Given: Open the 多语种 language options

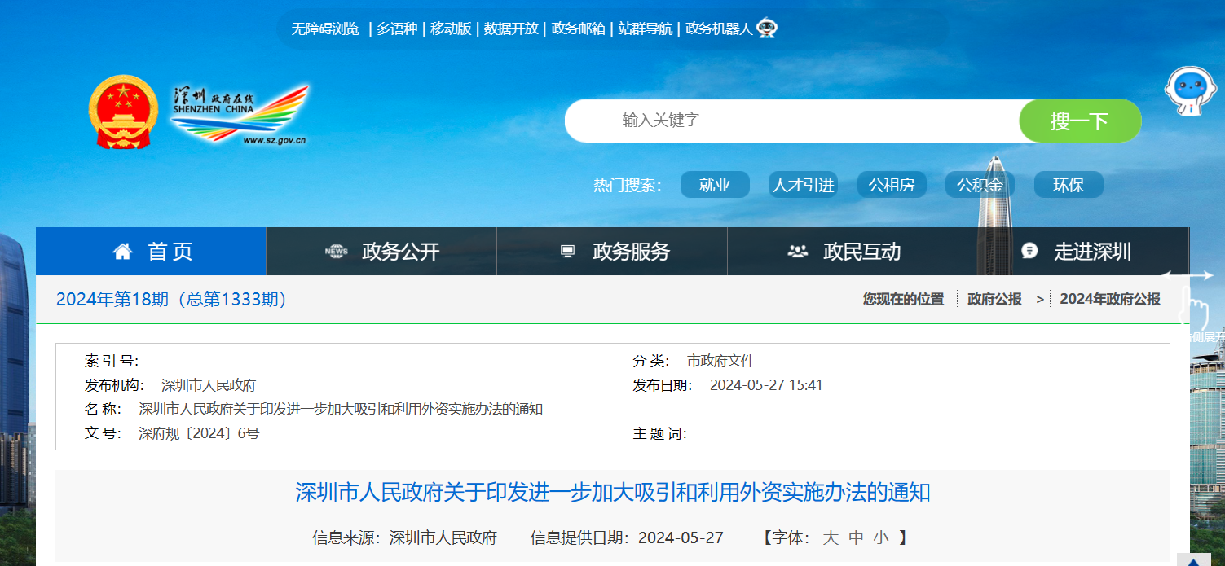Looking at the screenshot, I should [396, 29].
